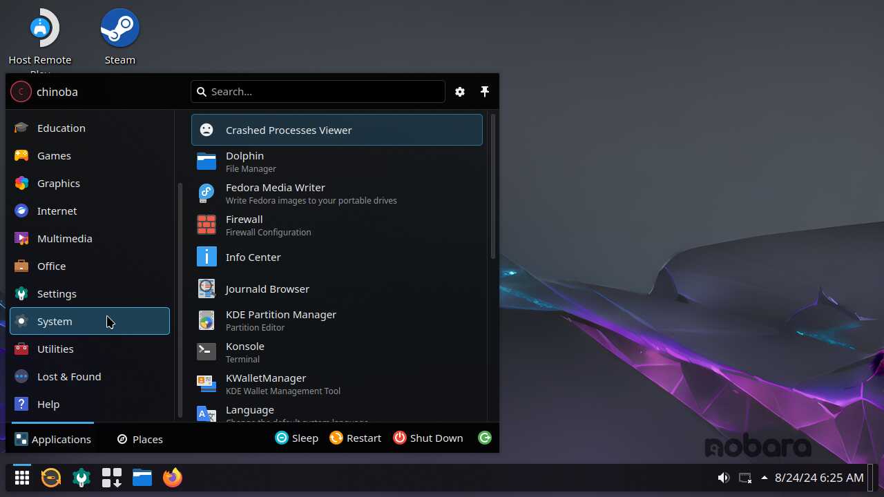The image size is (884, 497).
Task: Toggle the pin to keep launcher open
Action: point(485,92)
